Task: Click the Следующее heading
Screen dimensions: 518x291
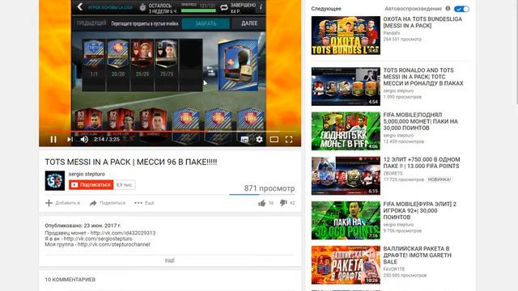Action: [x=326, y=9]
